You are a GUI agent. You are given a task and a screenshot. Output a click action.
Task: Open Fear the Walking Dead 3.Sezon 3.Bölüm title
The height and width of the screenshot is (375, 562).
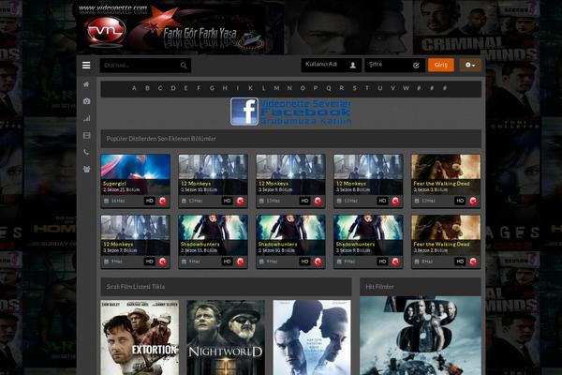441,184
